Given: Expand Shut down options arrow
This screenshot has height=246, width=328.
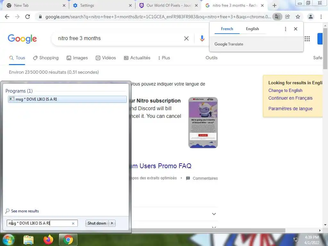Looking at the screenshot, I should (x=112, y=223).
